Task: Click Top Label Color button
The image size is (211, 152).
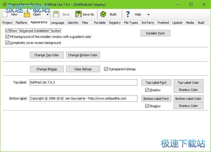Action: pos(188,82)
